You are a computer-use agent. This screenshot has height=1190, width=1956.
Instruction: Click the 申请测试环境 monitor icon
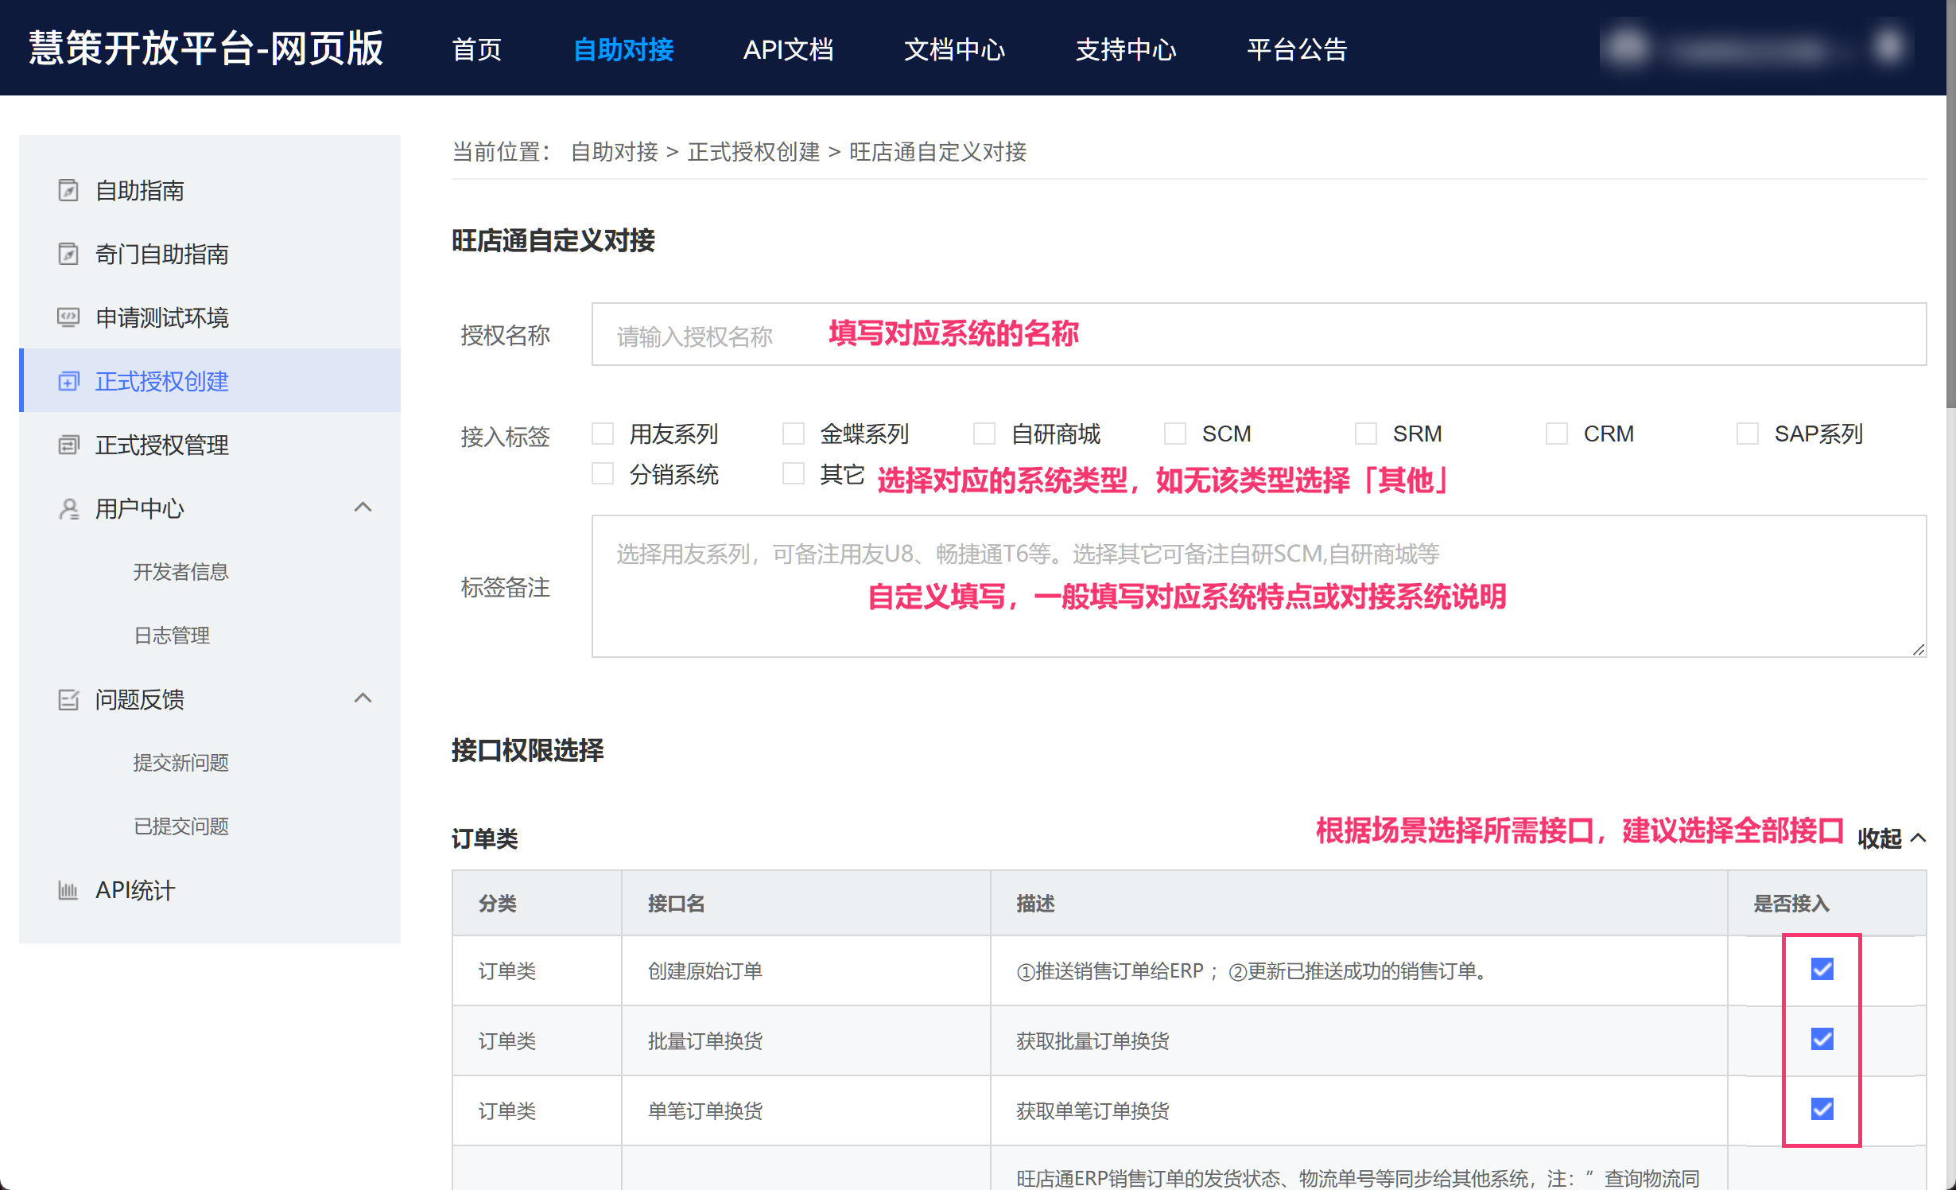click(68, 318)
